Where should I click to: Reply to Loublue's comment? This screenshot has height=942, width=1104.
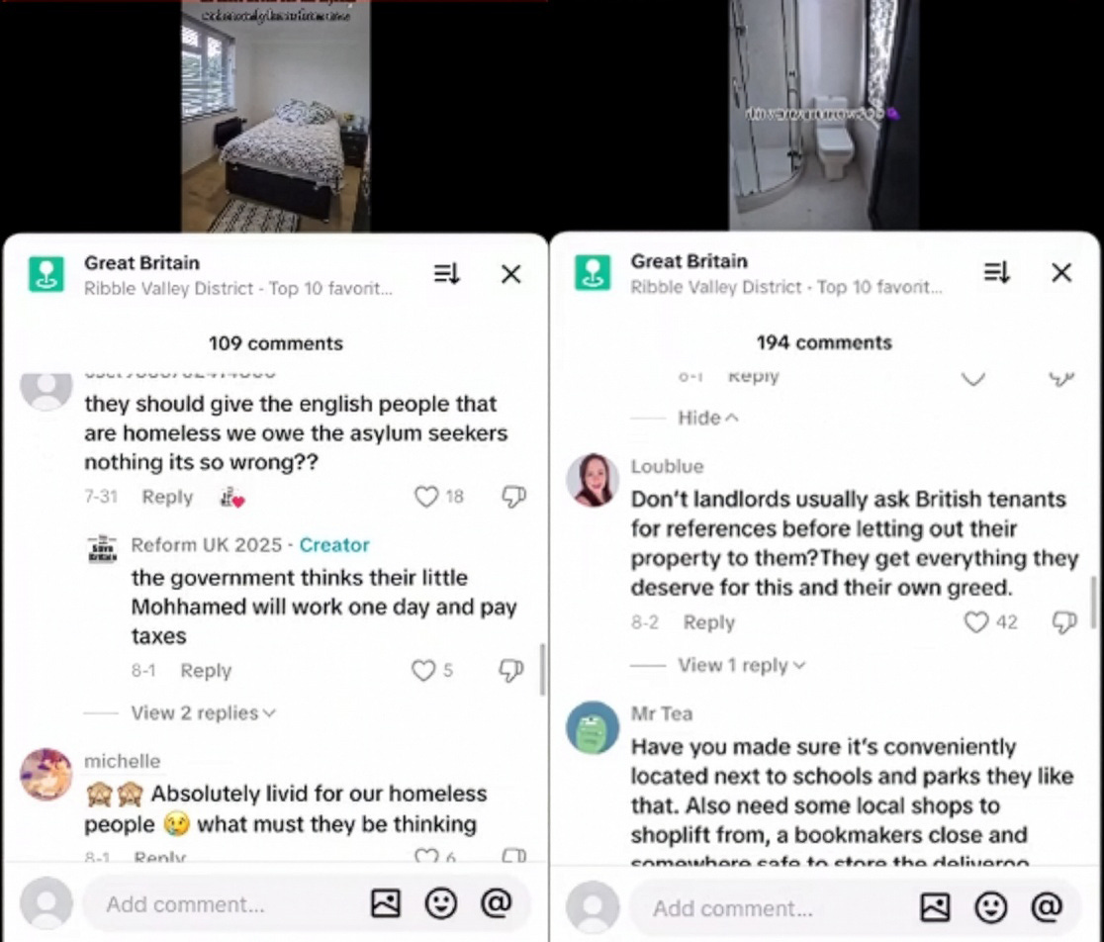(709, 622)
